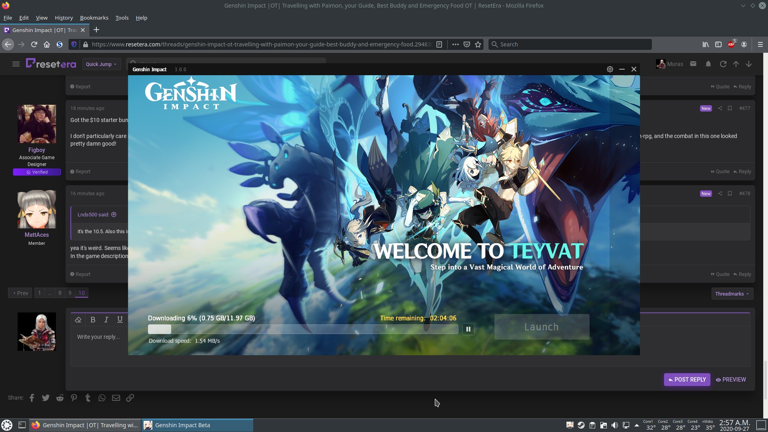Jump to page bottom arrow
The height and width of the screenshot is (432, 768).
click(749, 64)
